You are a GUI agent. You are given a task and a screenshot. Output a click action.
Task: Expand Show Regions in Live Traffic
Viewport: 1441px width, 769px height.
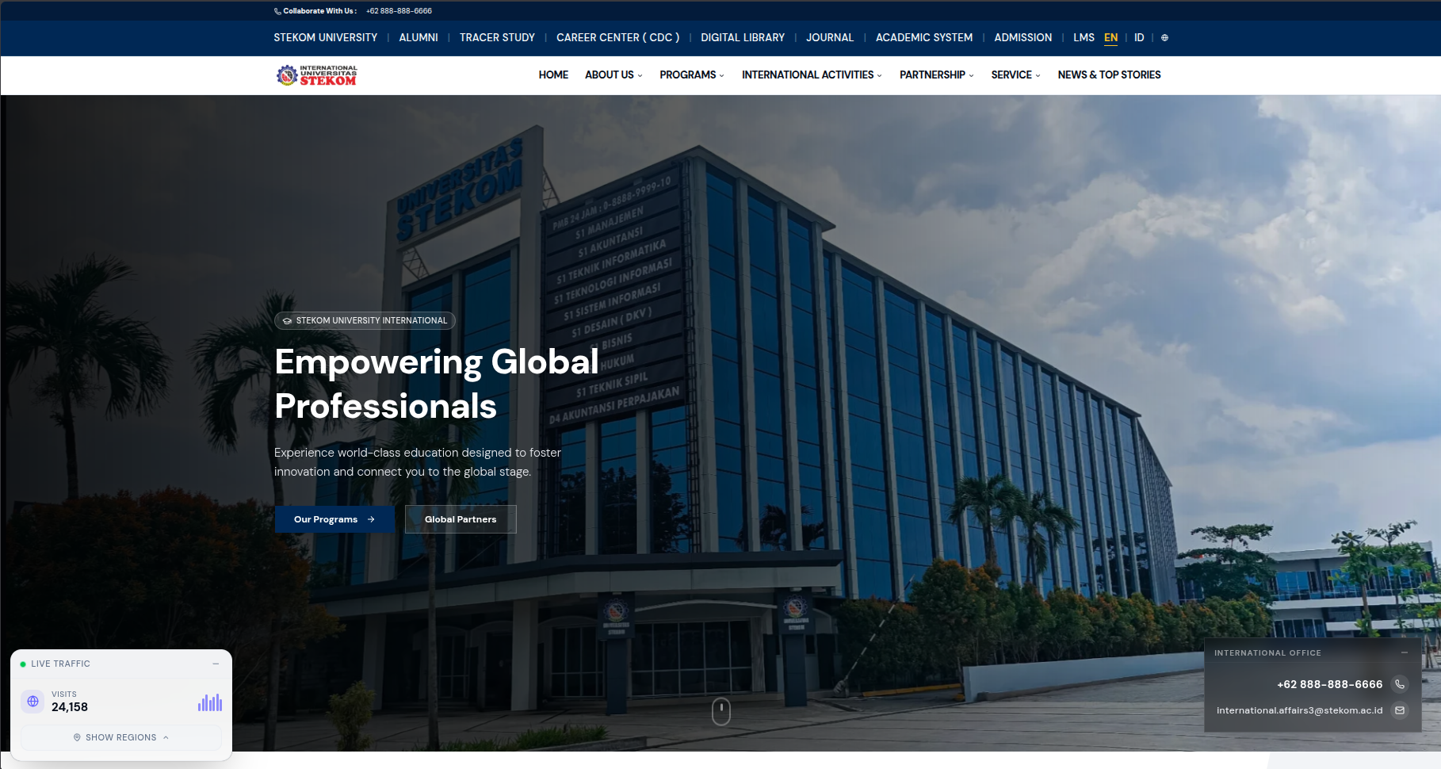(x=121, y=737)
